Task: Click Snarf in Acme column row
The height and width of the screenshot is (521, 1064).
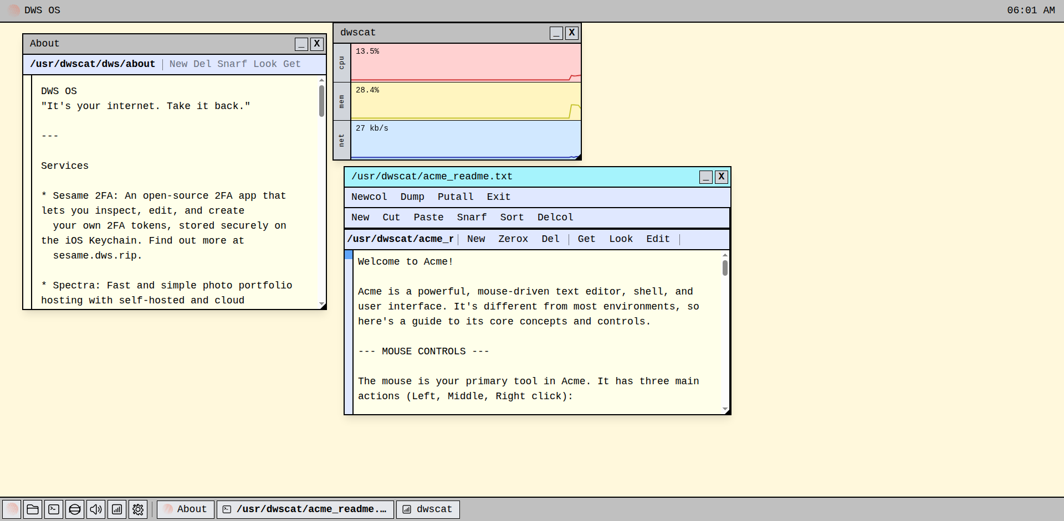Action: pyautogui.click(x=472, y=218)
